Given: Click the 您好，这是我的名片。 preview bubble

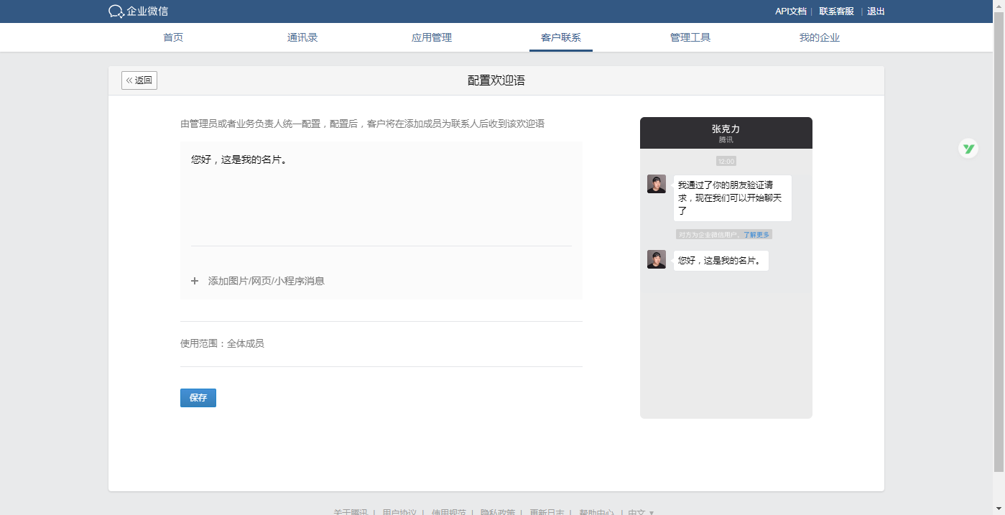Looking at the screenshot, I should 721,261.
